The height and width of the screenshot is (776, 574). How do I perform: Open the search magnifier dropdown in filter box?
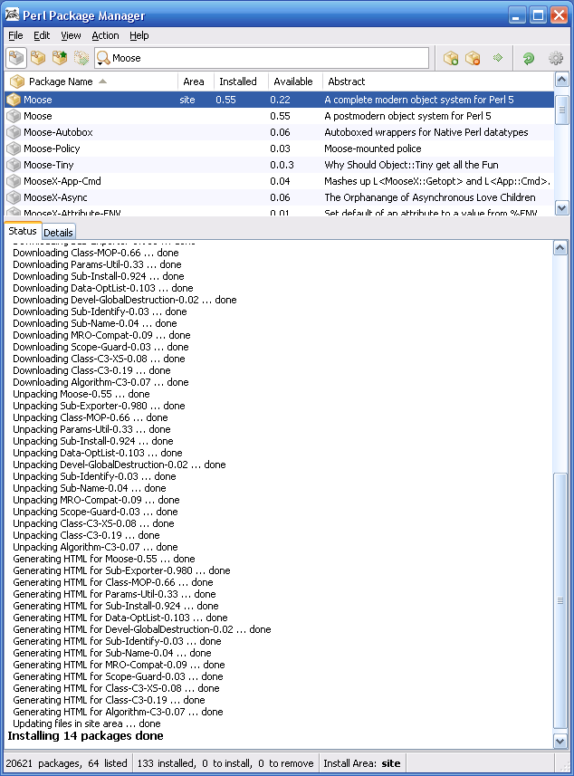coord(103,58)
